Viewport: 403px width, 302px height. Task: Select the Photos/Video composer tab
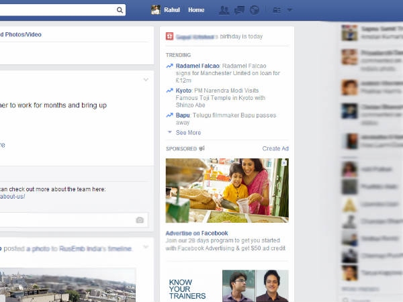[21, 34]
